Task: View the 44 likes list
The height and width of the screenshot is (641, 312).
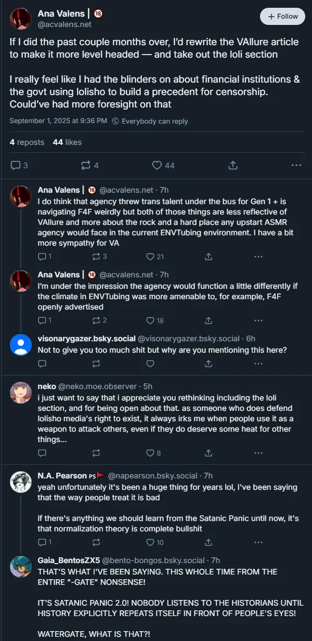Action: 67,142
